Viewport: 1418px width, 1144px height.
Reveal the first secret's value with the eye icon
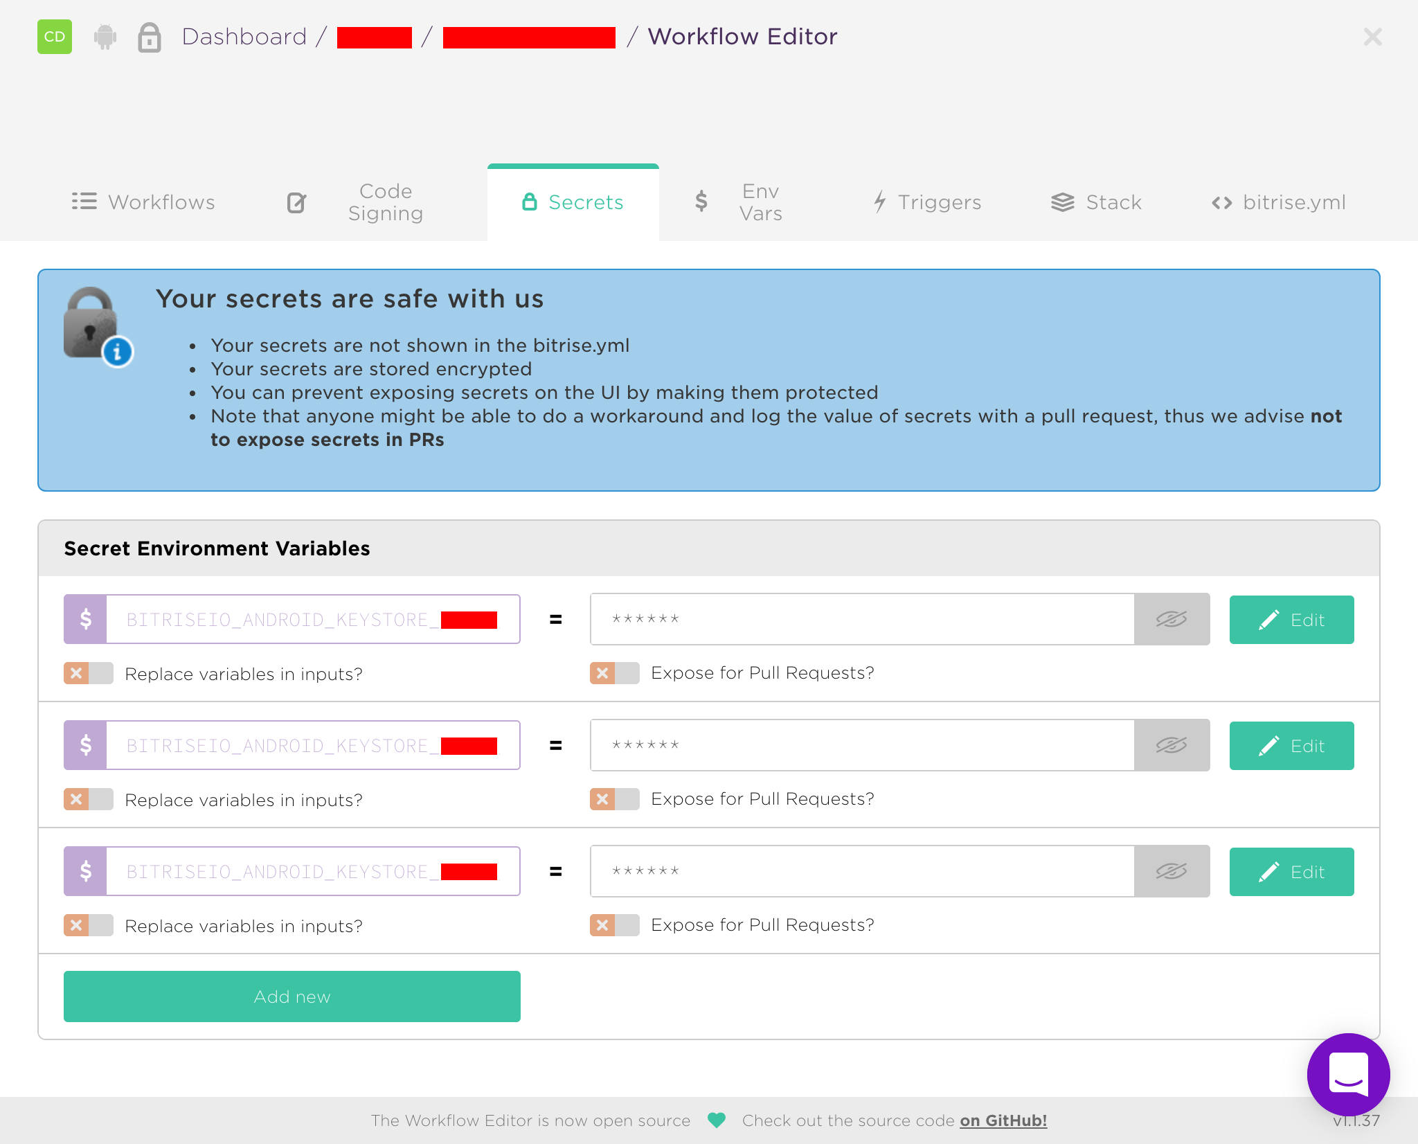[x=1172, y=618]
